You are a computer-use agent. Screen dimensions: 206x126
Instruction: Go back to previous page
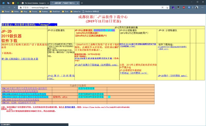4,7
